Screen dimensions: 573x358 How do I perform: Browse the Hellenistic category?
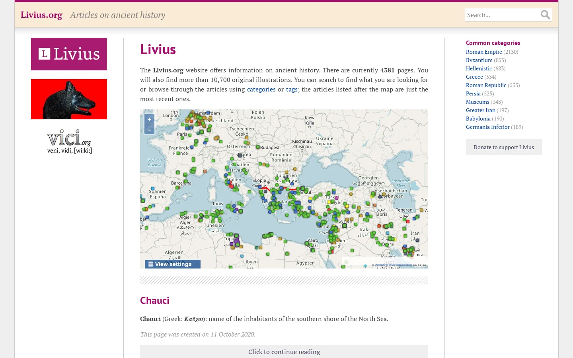[x=479, y=68]
